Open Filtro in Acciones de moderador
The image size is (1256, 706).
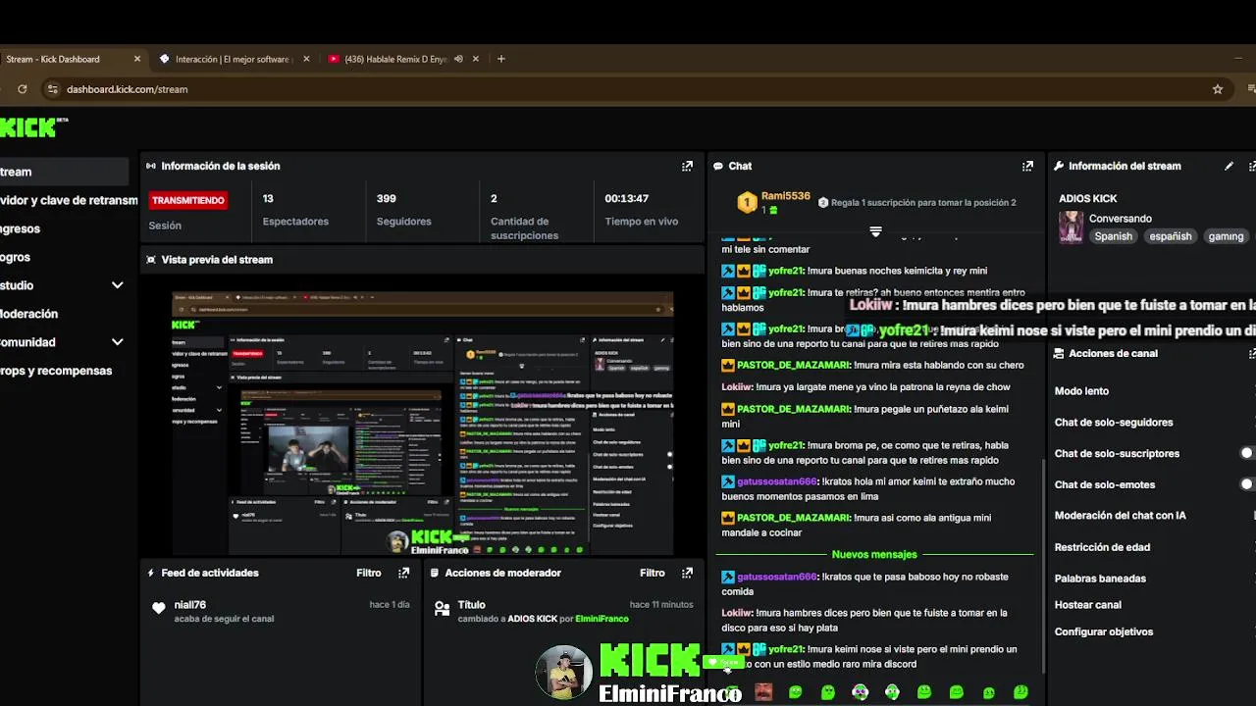(x=653, y=573)
